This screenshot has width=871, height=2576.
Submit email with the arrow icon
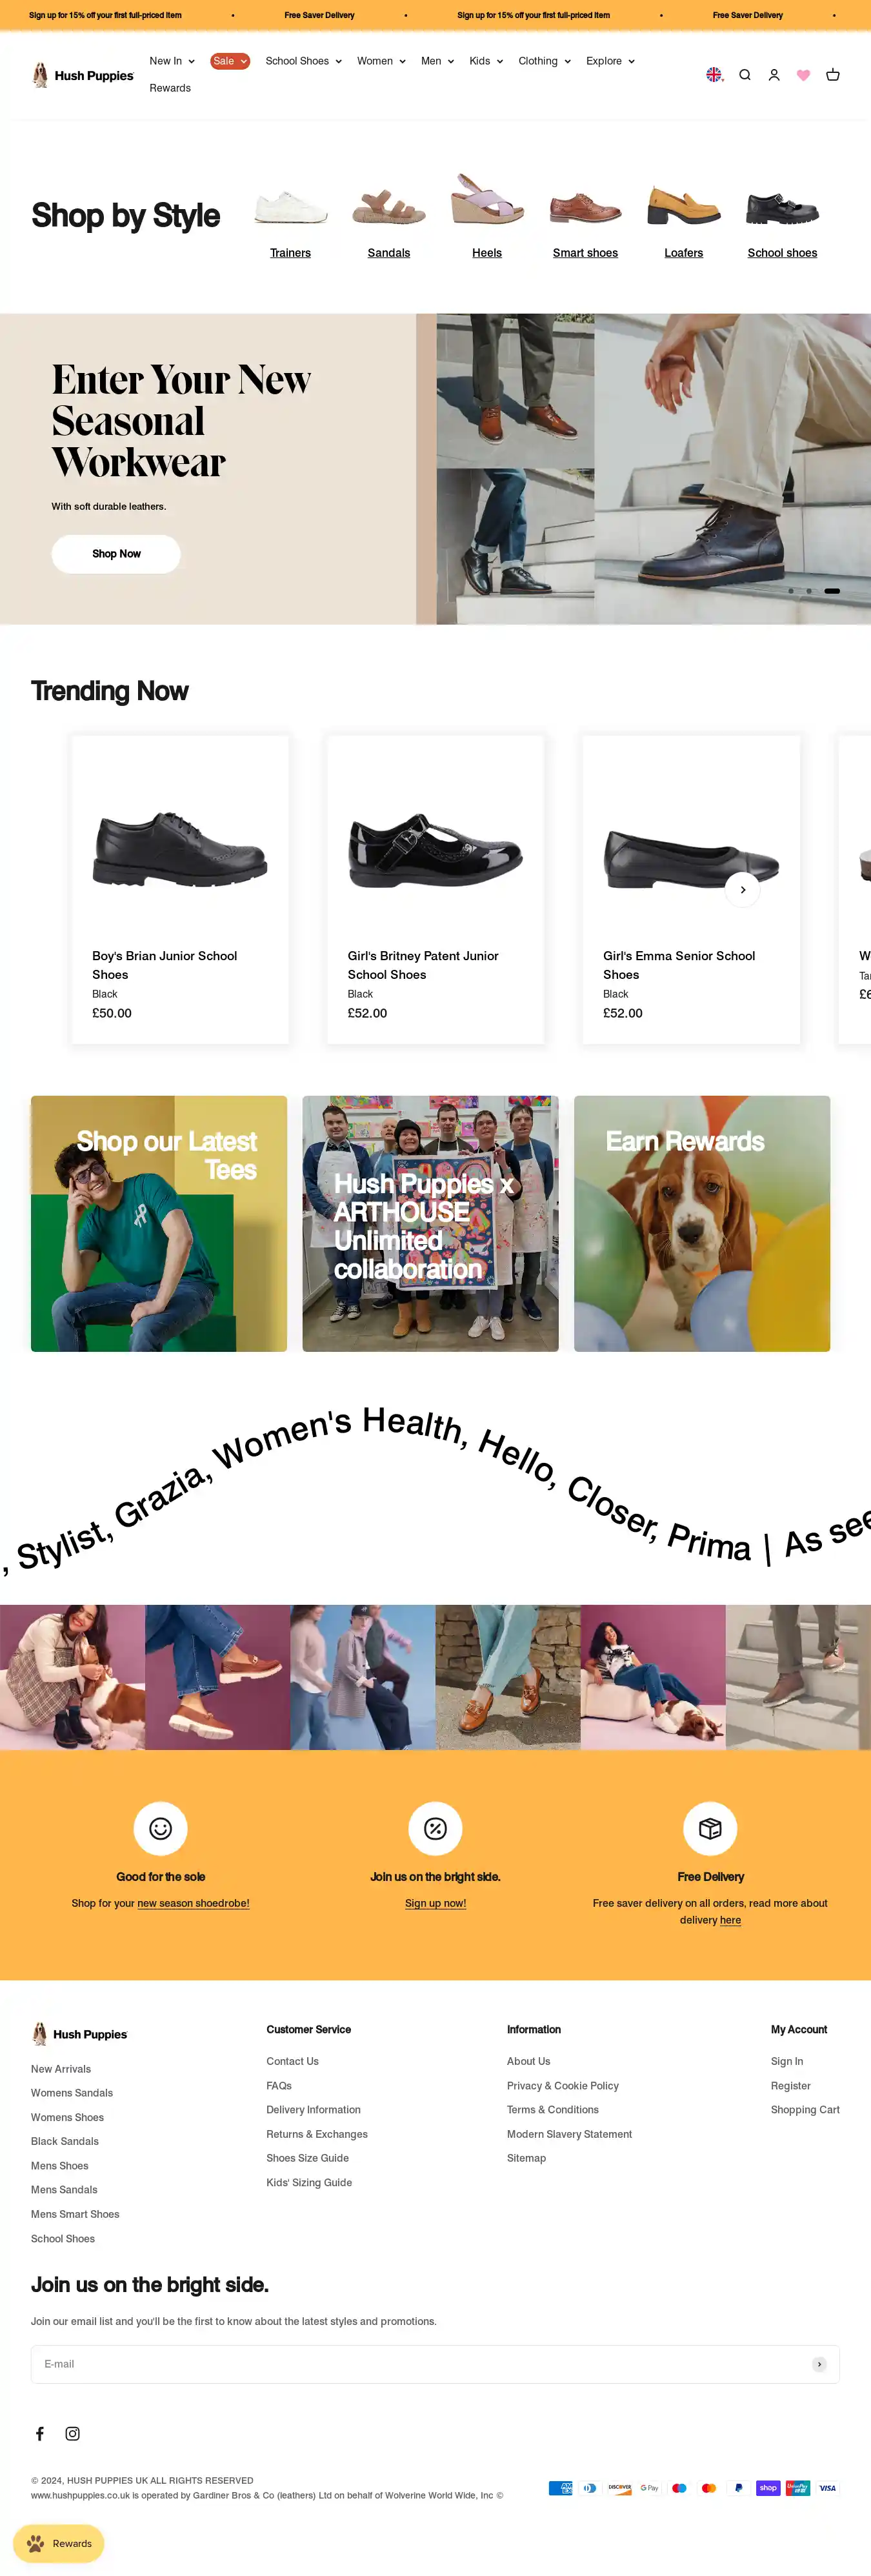click(819, 2364)
